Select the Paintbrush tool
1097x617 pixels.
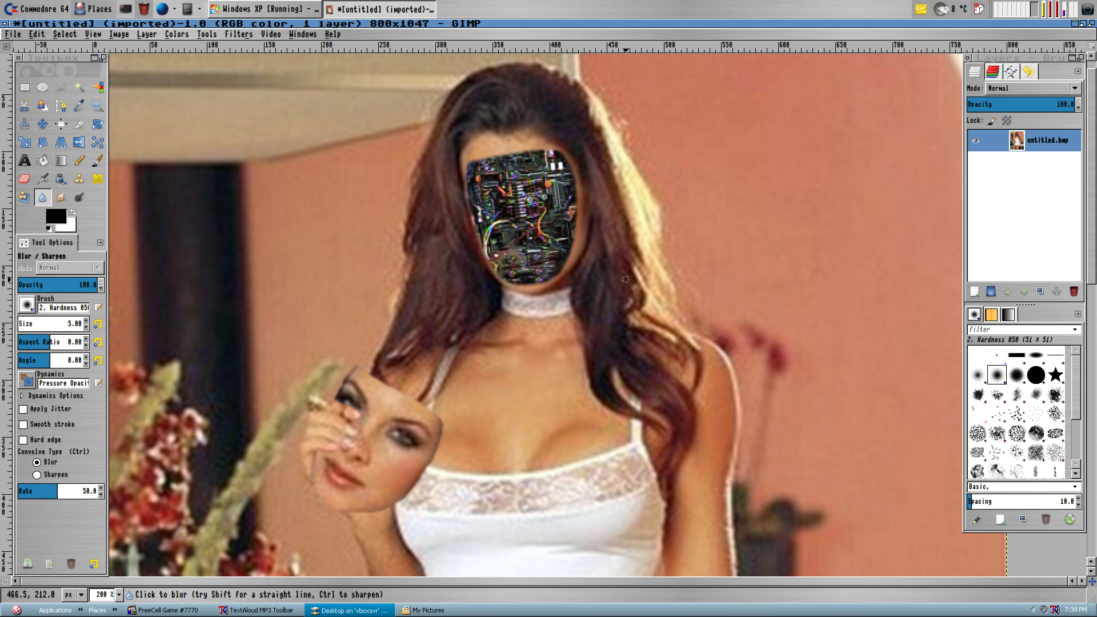tap(98, 161)
